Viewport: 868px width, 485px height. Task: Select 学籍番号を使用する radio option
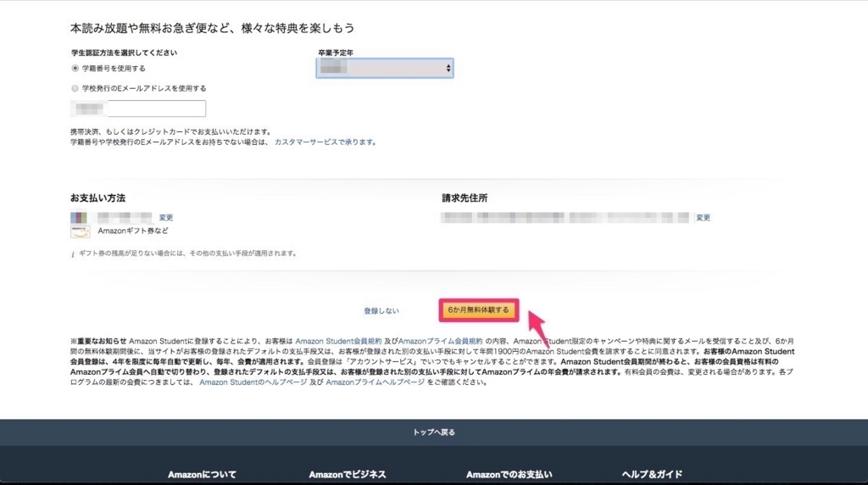[75, 68]
